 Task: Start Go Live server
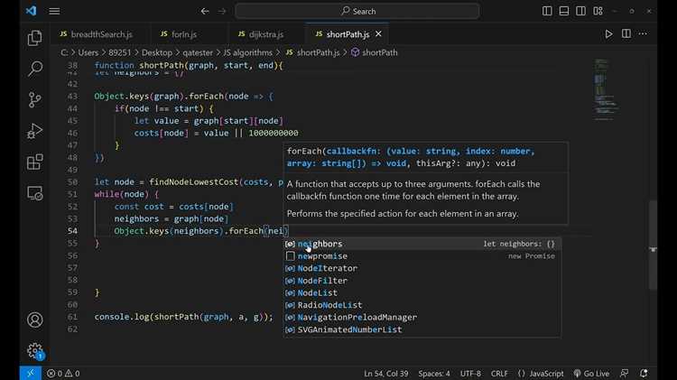point(591,374)
